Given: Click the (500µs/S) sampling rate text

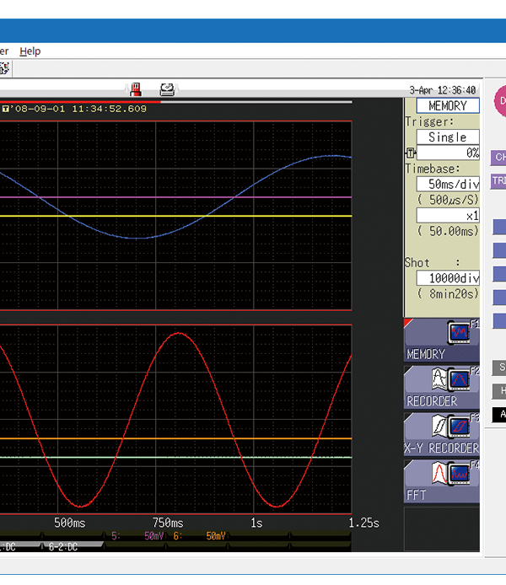Looking at the screenshot, I should (x=448, y=200).
